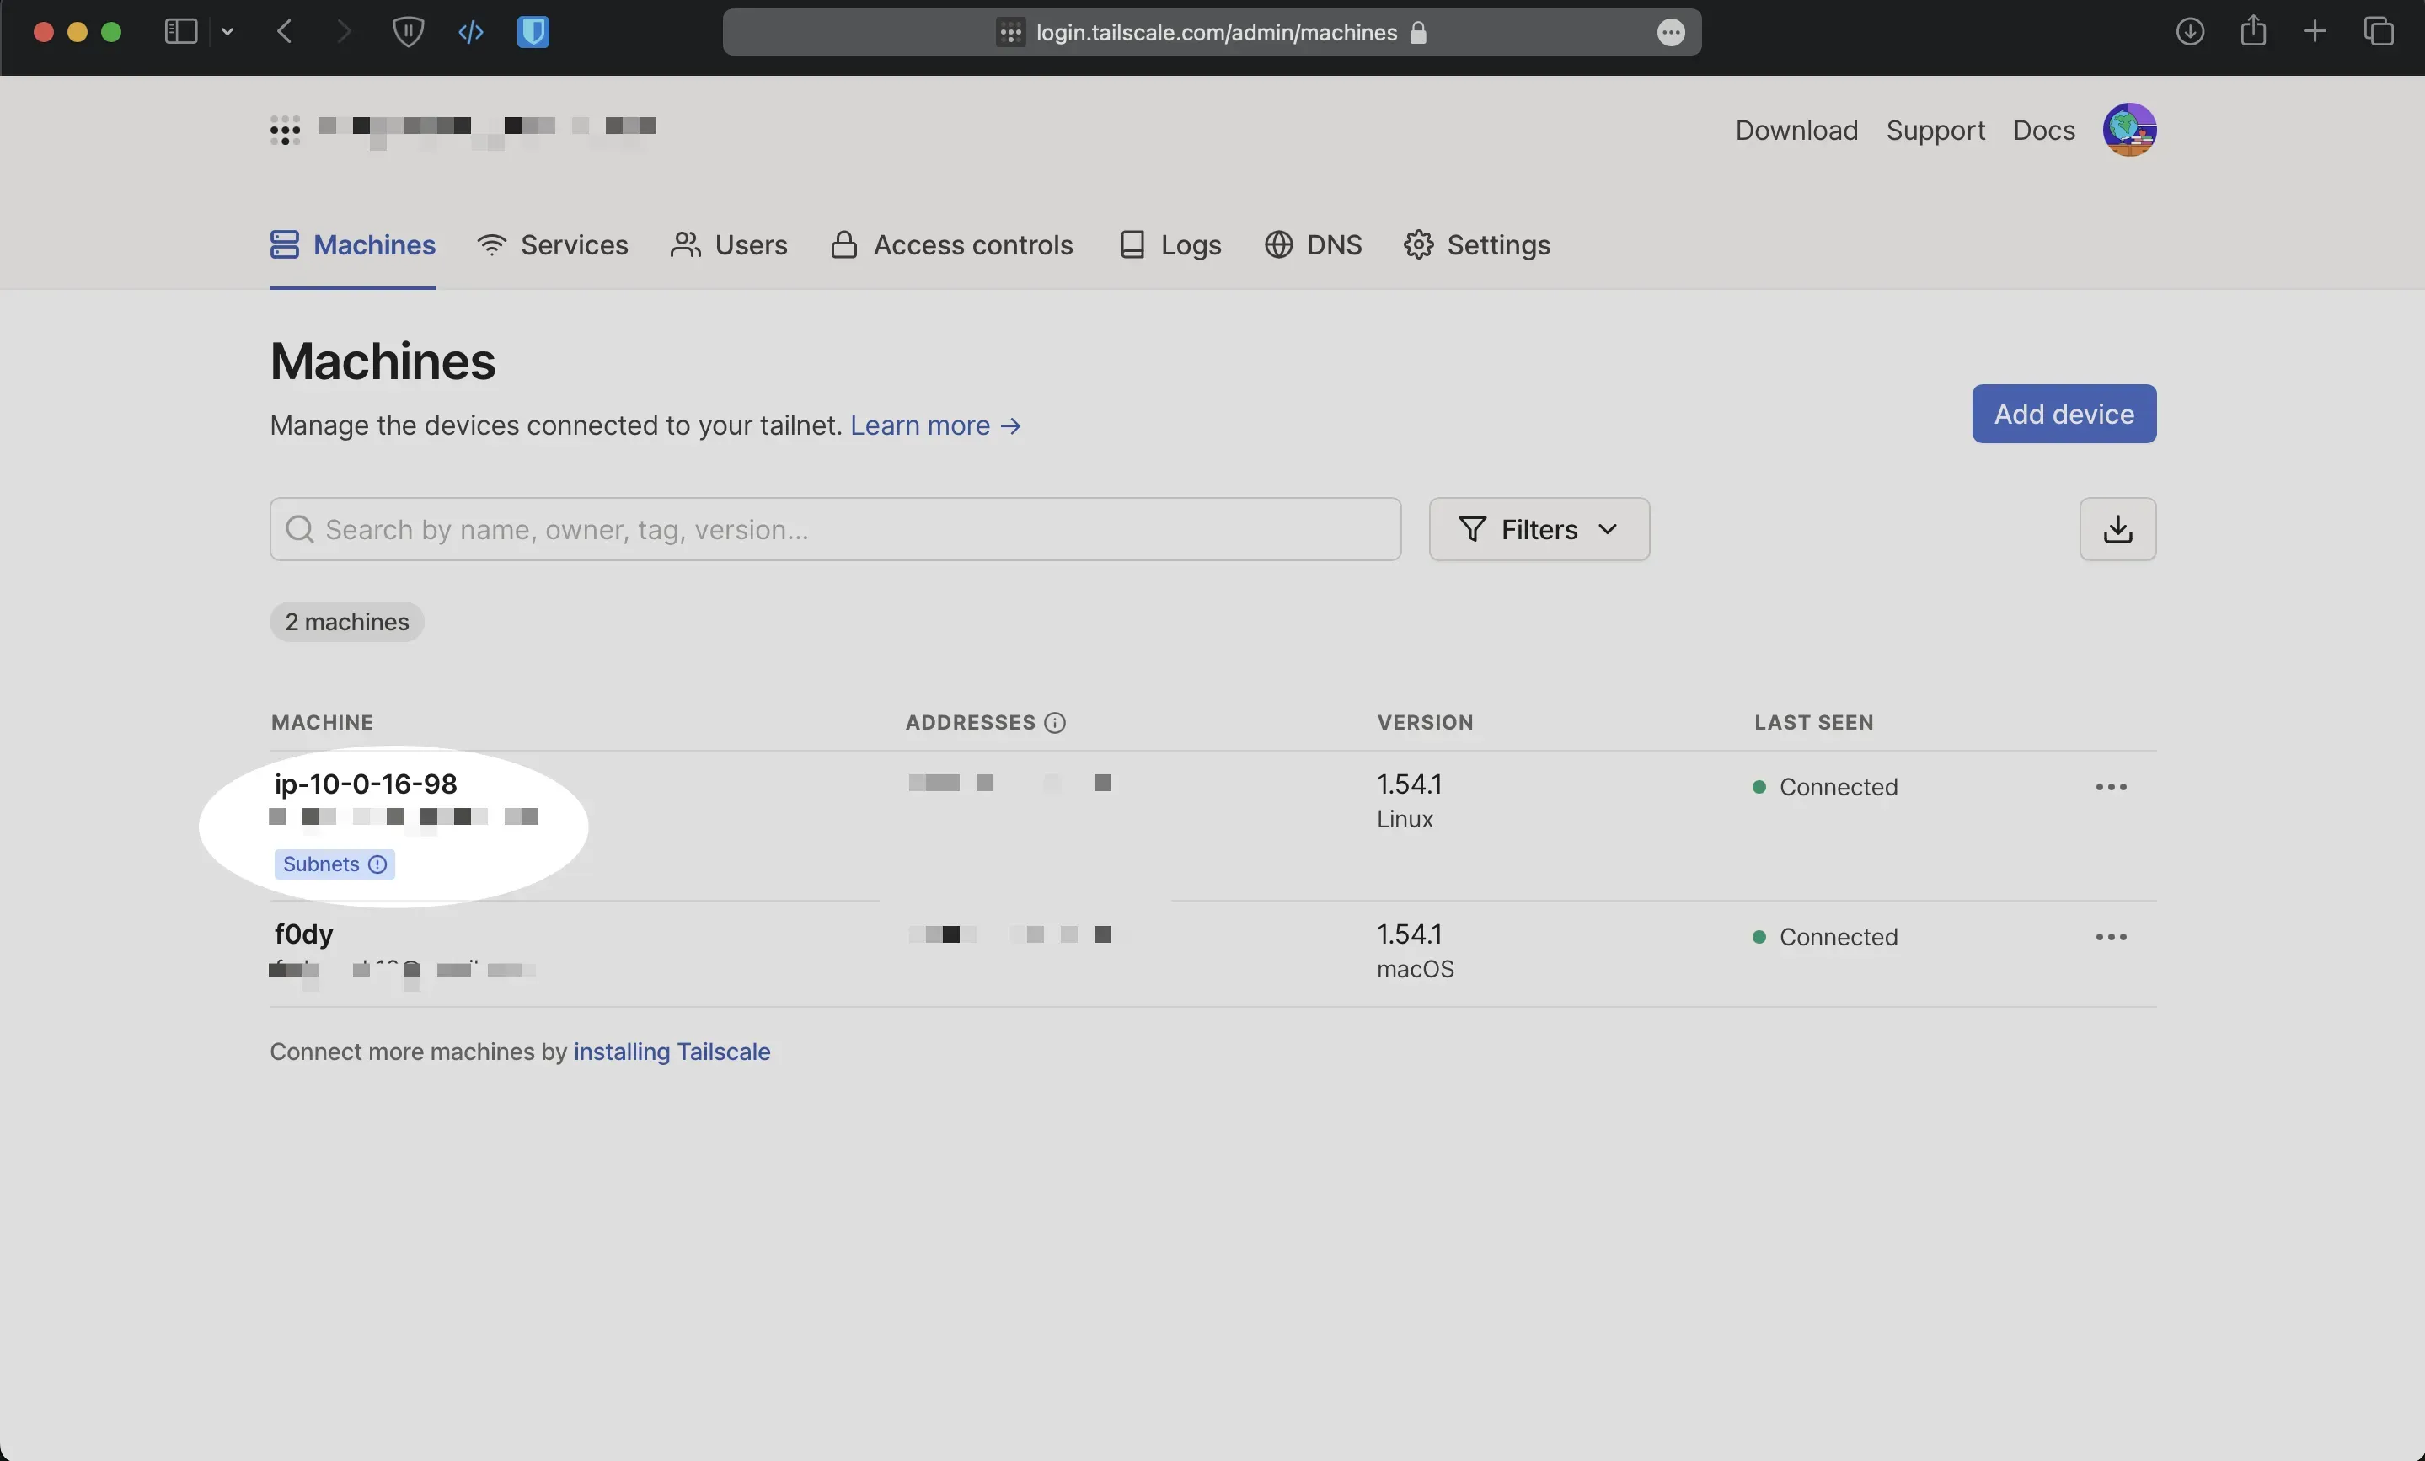The width and height of the screenshot is (2425, 1461).
Task: Click the Add device button
Action: (x=2063, y=415)
